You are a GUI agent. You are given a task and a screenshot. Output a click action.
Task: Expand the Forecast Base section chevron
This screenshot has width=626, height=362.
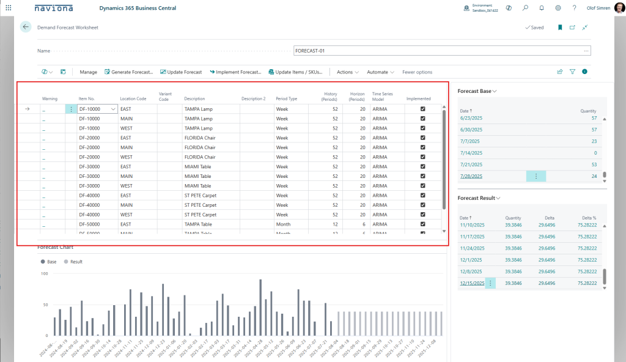[x=495, y=91]
